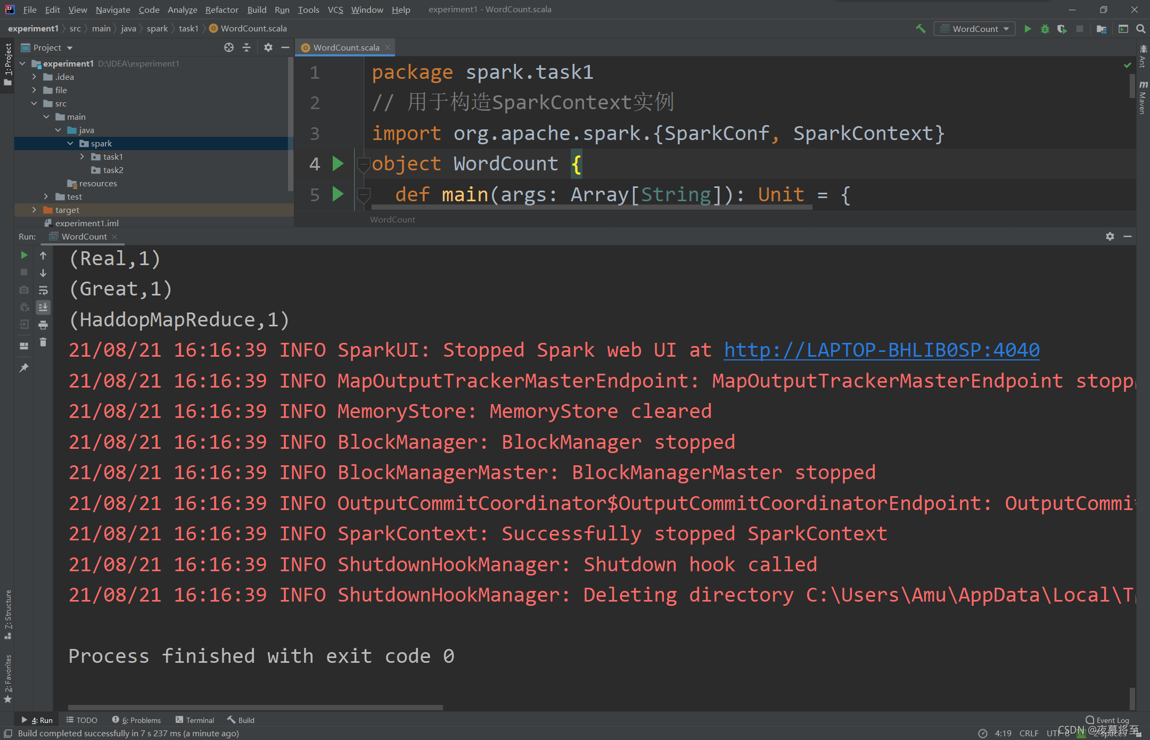
Task: Toggle pin tab in Run panel
Action: (24, 368)
